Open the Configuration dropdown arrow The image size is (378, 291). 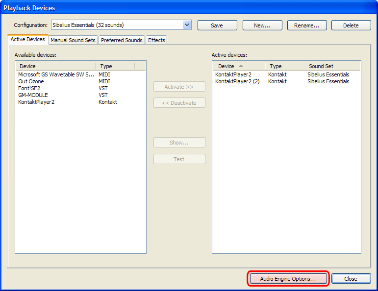pos(187,25)
